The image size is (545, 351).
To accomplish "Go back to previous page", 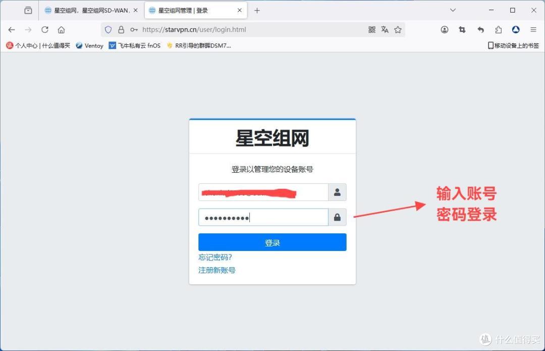I will point(12,30).
